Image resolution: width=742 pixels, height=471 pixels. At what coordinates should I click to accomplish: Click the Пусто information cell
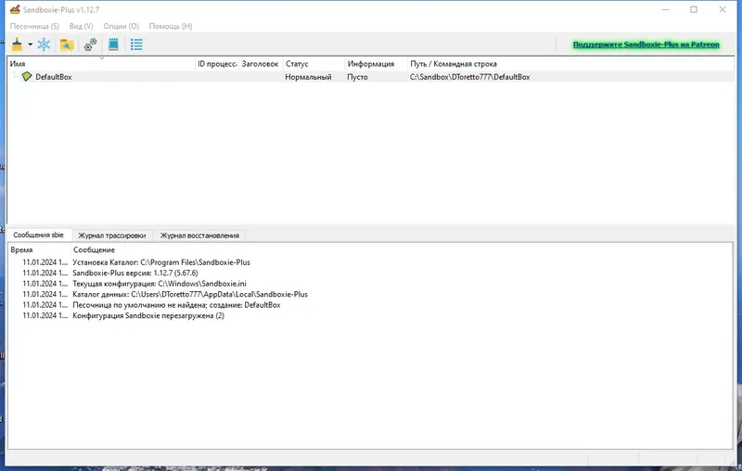357,77
